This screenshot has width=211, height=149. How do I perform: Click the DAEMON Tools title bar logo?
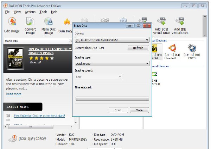pyautogui.click(x=6, y=6)
